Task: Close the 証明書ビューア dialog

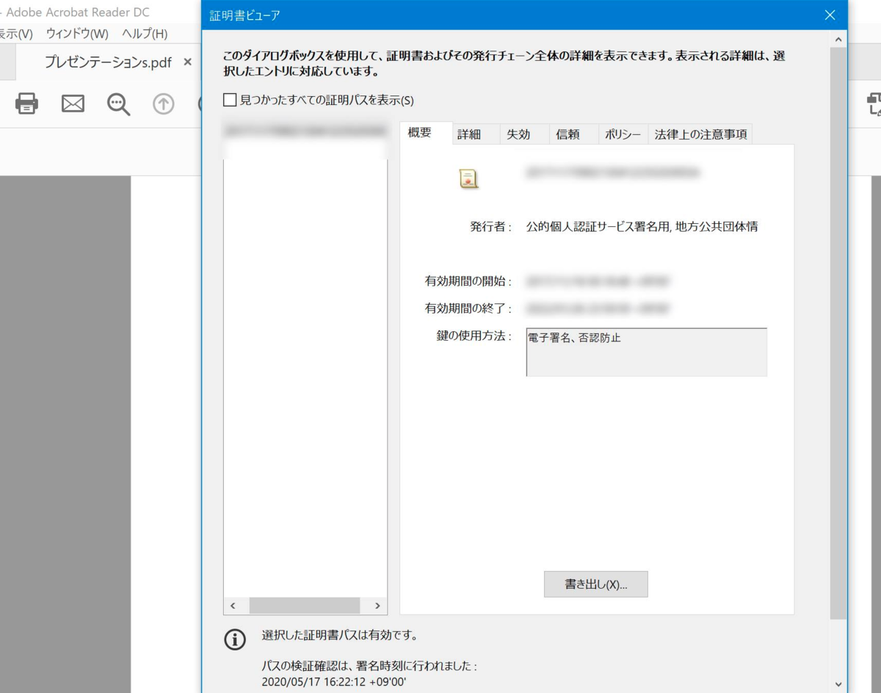Action: pos(830,15)
